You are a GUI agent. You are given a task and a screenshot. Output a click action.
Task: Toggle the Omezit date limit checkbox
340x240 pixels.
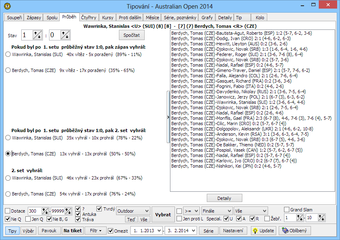pyautogui.click(x=111, y=231)
